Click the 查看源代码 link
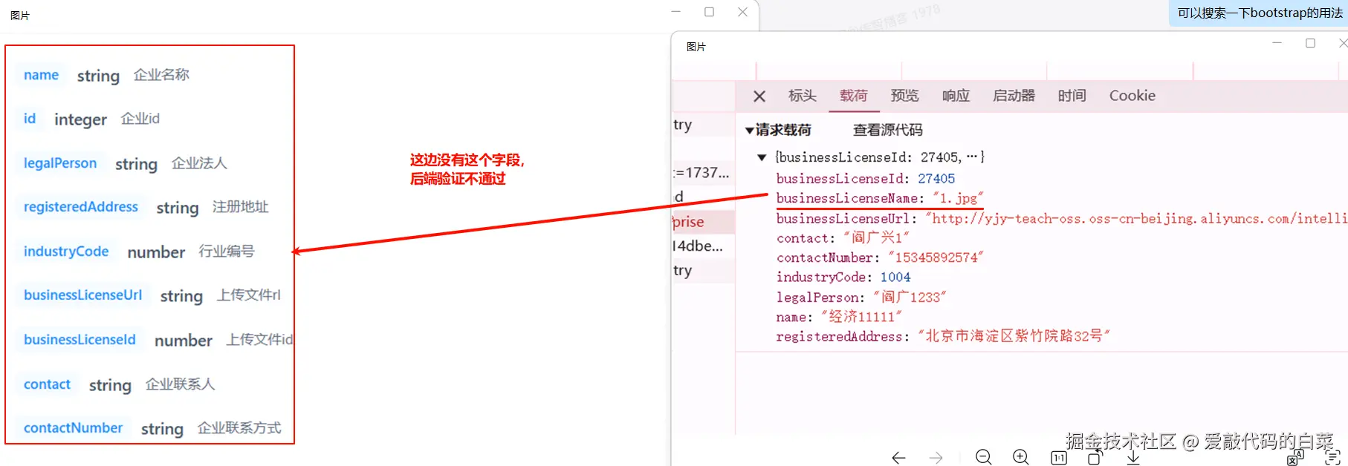1348x466 pixels. pos(888,131)
